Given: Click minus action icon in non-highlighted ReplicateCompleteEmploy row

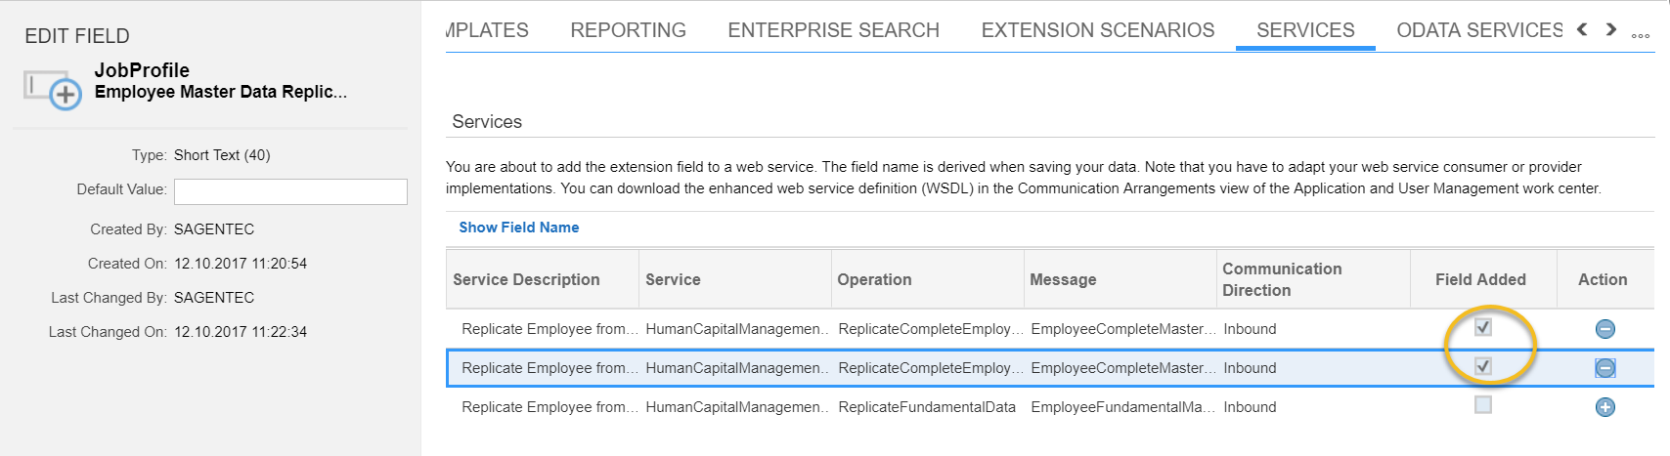Looking at the screenshot, I should [x=1604, y=329].
